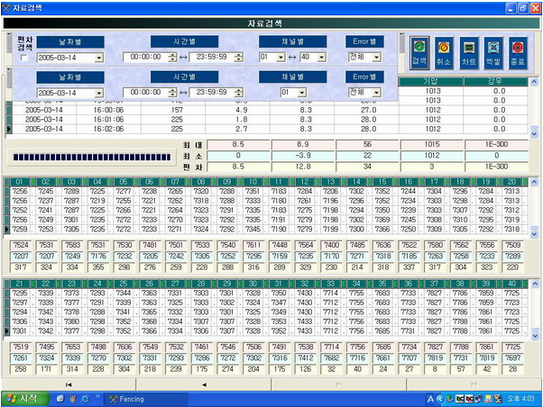543x407 pixels.
Task: Go to previous record navigation button
Action: click(x=204, y=384)
